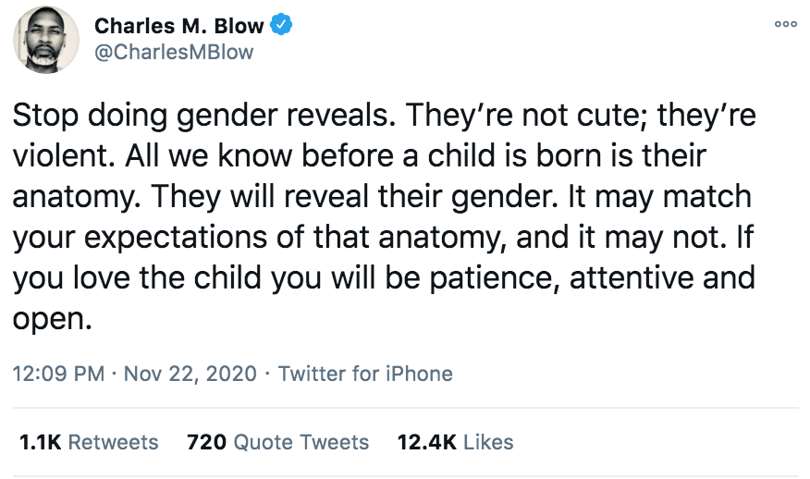Click the blue verified badge
The width and height of the screenshot is (810, 479).
[282, 26]
